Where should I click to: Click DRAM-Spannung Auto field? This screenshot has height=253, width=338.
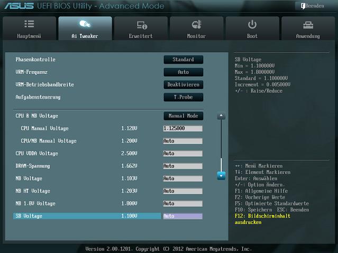(183, 166)
